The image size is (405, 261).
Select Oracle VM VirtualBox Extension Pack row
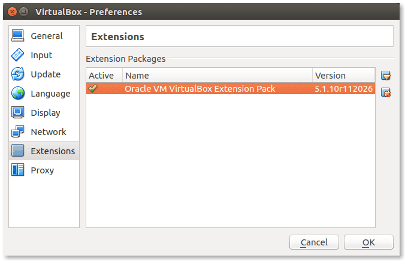[231, 88]
